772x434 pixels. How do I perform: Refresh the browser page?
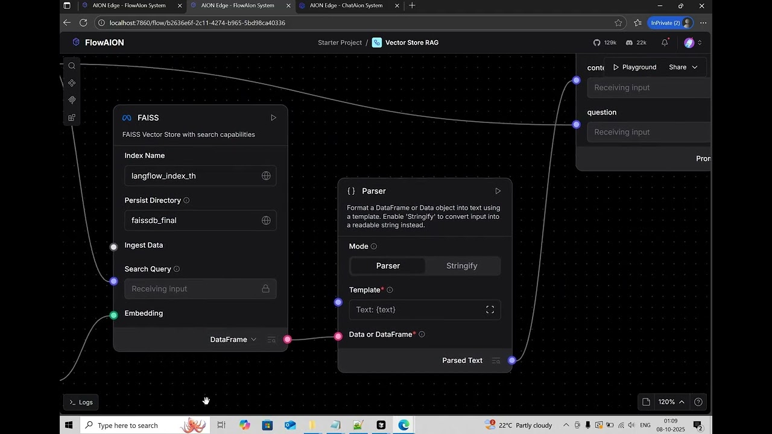pos(83,23)
